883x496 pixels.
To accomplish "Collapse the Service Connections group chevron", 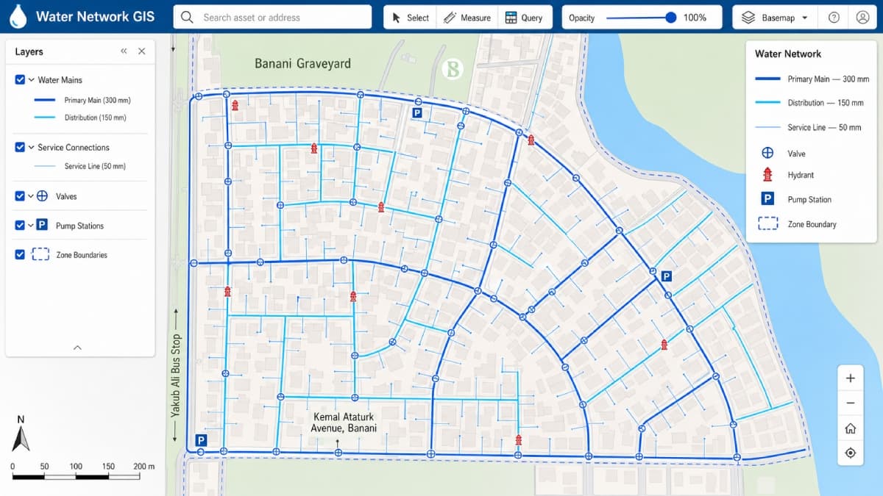I will coord(32,147).
